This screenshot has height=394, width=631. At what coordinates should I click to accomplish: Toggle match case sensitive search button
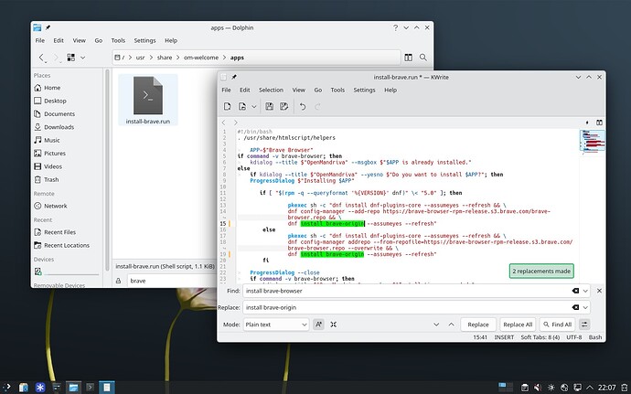(x=319, y=325)
